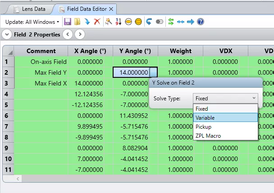The image size is (274, 193).
Task: Click the Load folder icon in toolbar
Action: pos(78,22)
